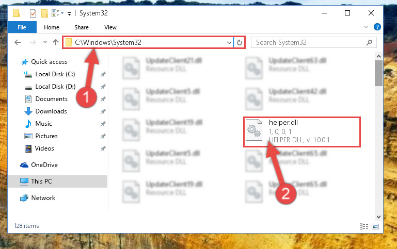Viewport: 397px width, 249px height.
Task: Switch to details view layout icon
Action: click(x=364, y=226)
